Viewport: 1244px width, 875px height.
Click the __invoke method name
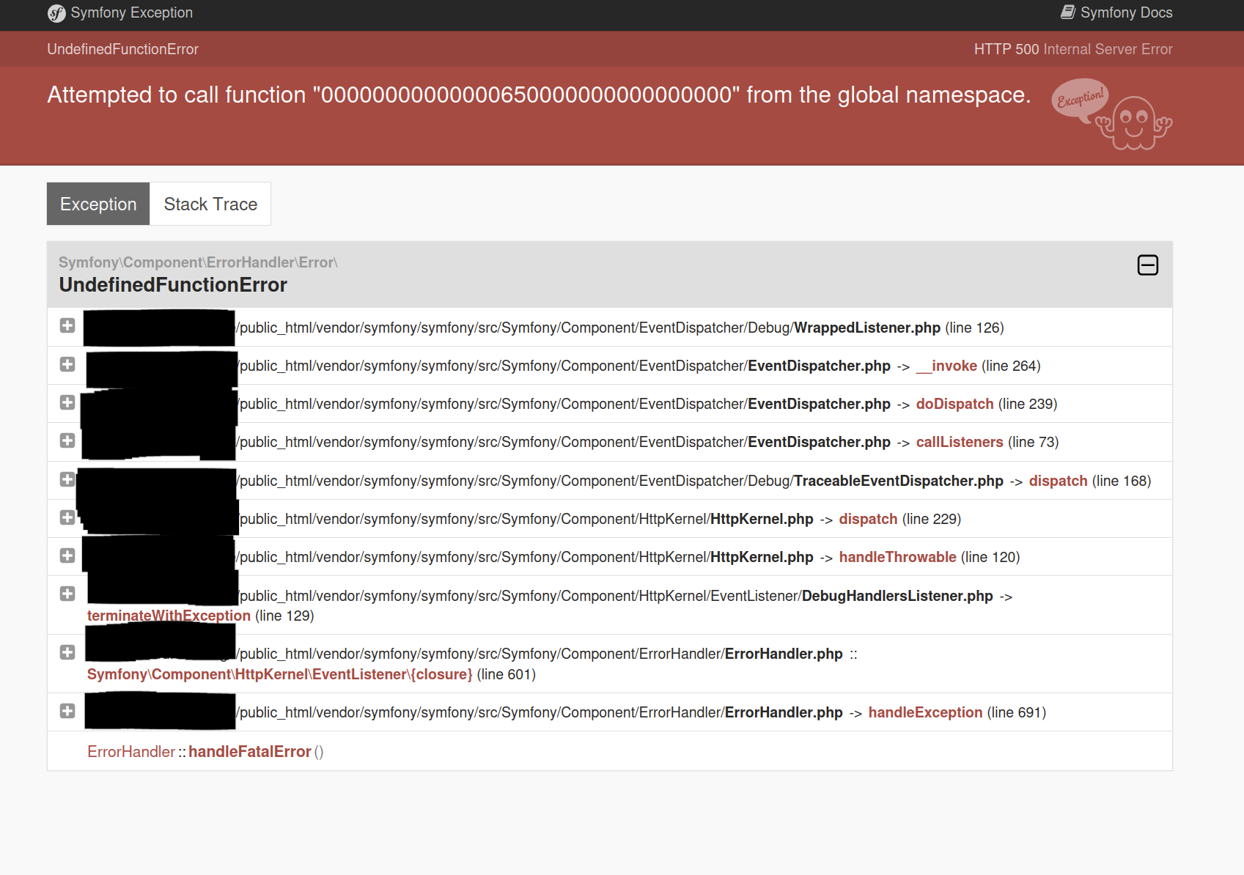click(x=946, y=366)
